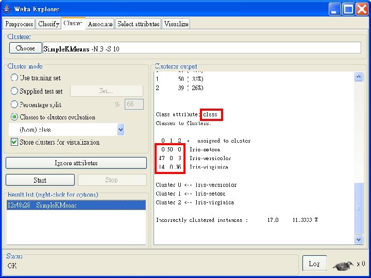Click the Class attribute: class line
This screenshot has width=371, height=278.
pyautogui.click(x=187, y=114)
